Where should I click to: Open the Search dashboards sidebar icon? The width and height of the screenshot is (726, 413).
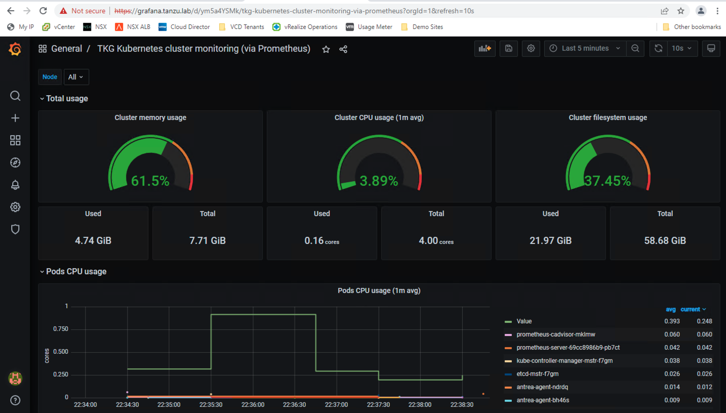click(x=15, y=96)
